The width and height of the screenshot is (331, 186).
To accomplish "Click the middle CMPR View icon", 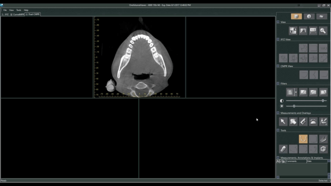I will [x=314, y=75].
